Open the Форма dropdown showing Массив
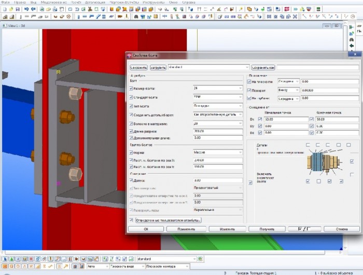 [218, 152]
